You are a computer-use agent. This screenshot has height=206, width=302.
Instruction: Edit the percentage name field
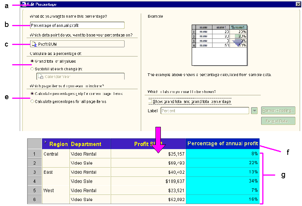click(77, 25)
